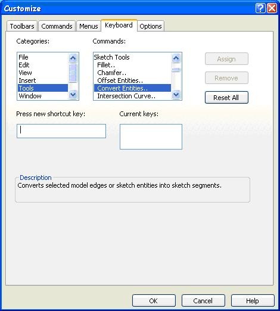Click the Cancel button
Image resolution: width=280 pixels, height=311 pixels.
pos(203,301)
